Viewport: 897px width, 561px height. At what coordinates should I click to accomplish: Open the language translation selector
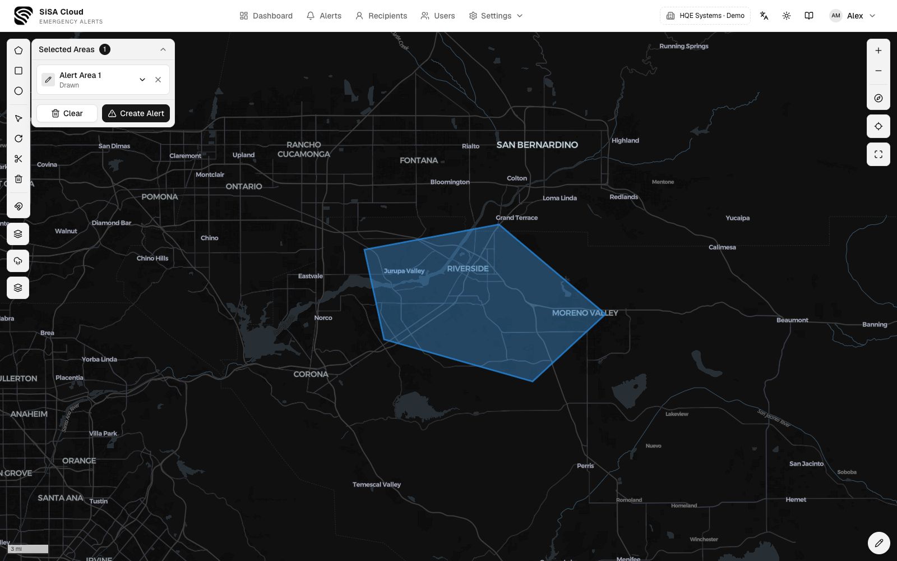(x=764, y=16)
